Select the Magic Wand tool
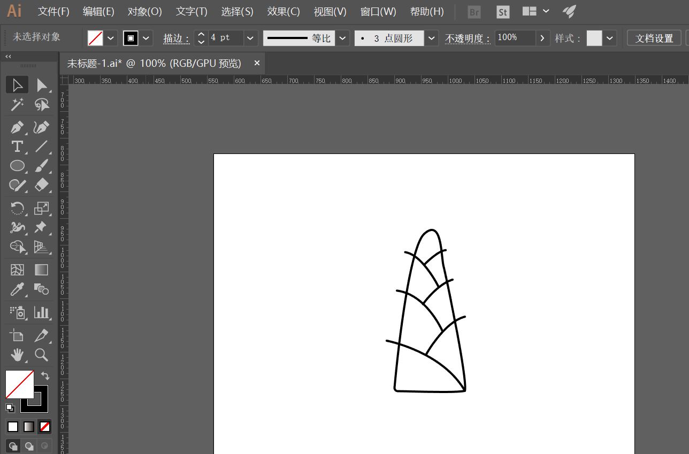 [17, 104]
